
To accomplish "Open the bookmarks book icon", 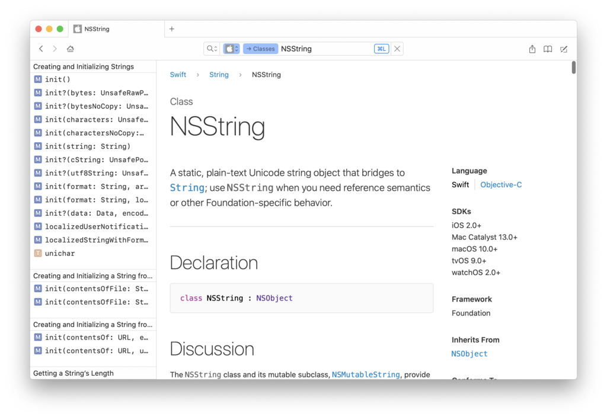I will point(547,49).
